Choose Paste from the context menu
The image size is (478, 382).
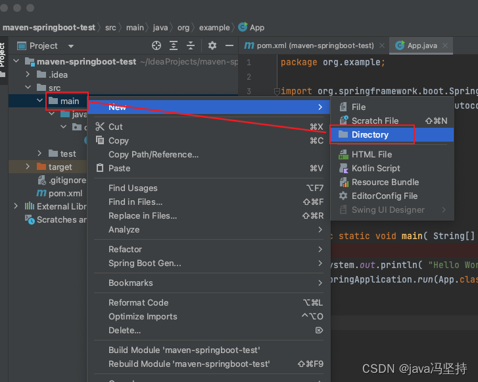(x=209, y=168)
